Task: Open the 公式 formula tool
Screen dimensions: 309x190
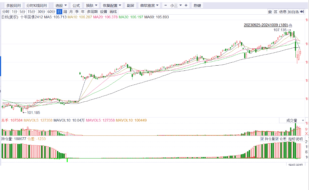Action: click(76, 6)
